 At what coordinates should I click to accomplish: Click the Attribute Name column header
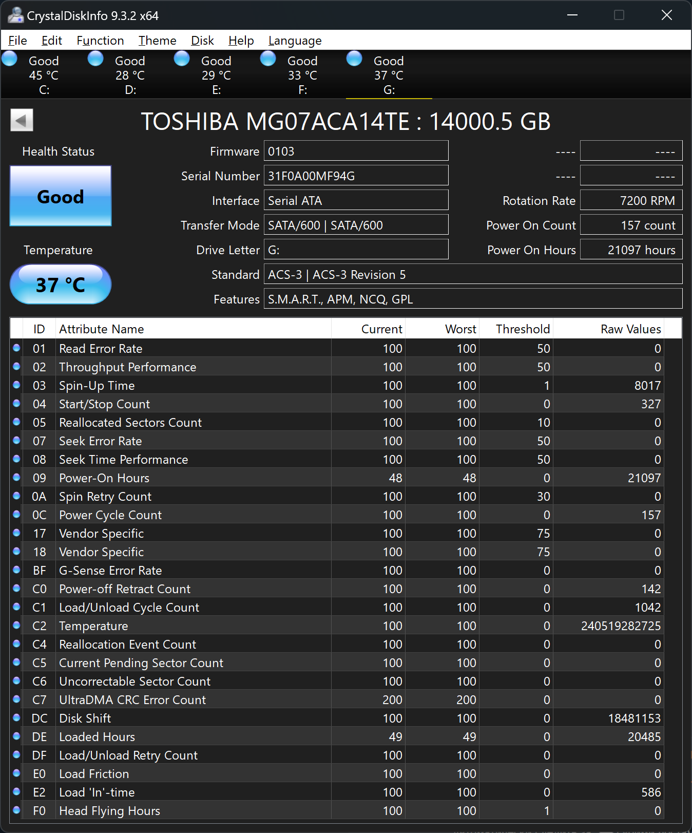pos(194,329)
